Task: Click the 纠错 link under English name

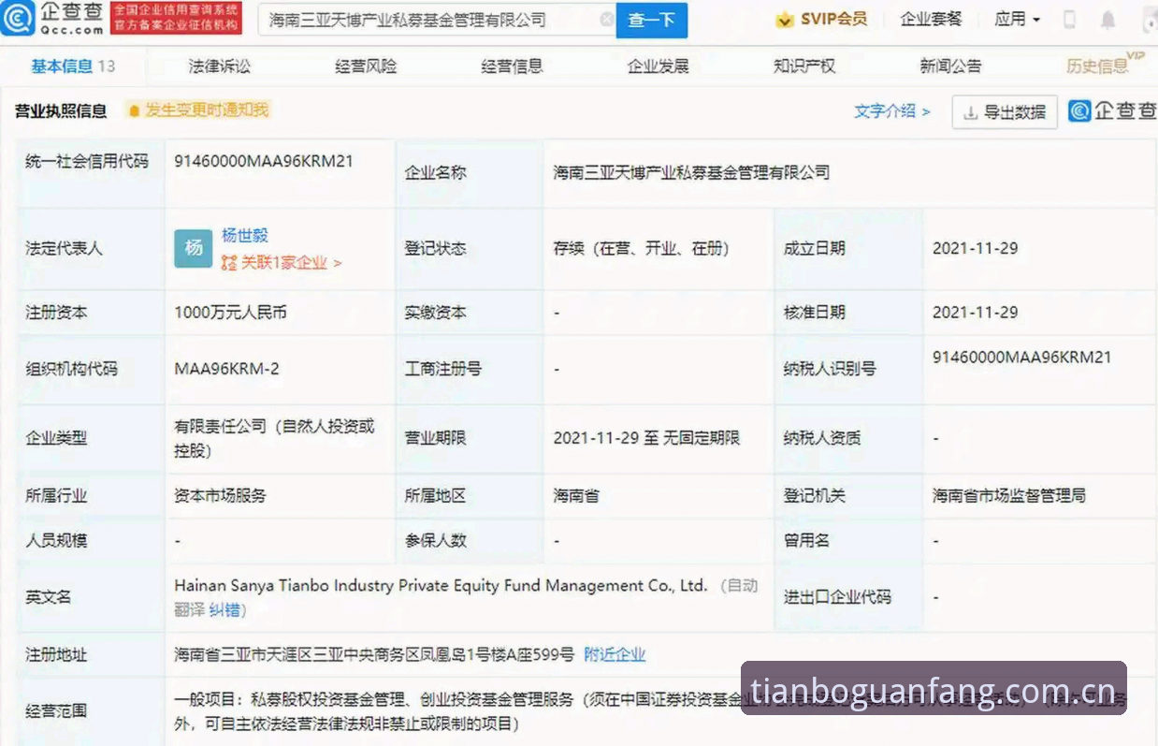Action: point(224,610)
